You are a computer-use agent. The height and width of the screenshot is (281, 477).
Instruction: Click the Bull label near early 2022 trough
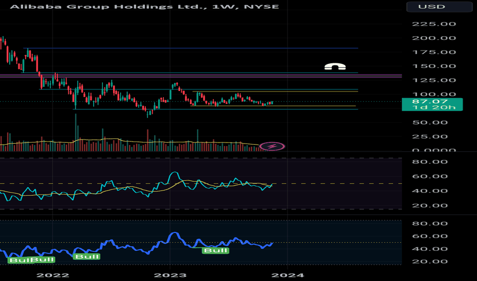[x=87, y=256]
